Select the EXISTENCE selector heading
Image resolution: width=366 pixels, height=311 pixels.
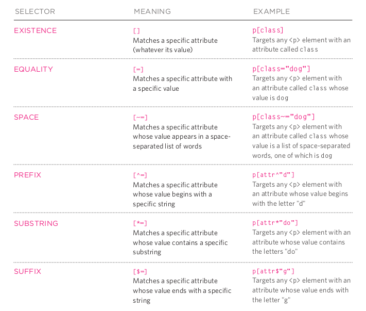[x=35, y=30]
